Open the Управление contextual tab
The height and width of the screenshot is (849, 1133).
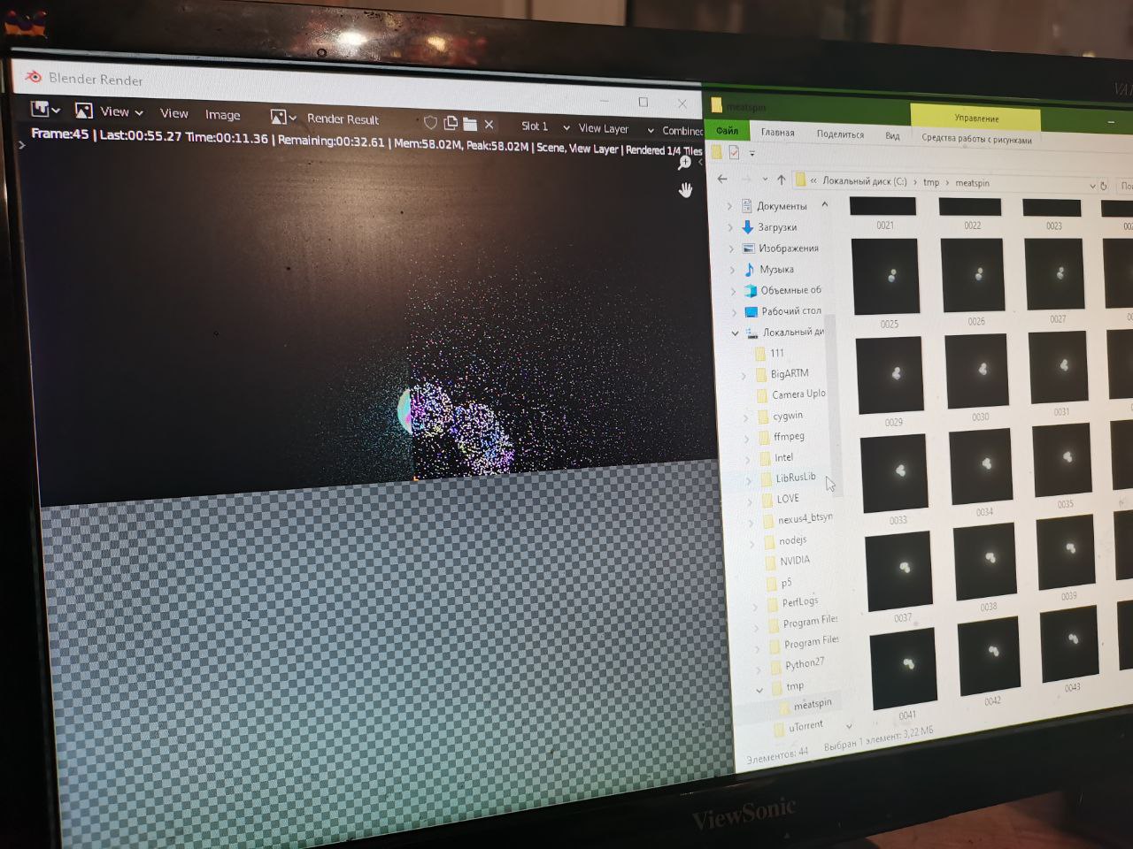pyautogui.click(x=975, y=119)
